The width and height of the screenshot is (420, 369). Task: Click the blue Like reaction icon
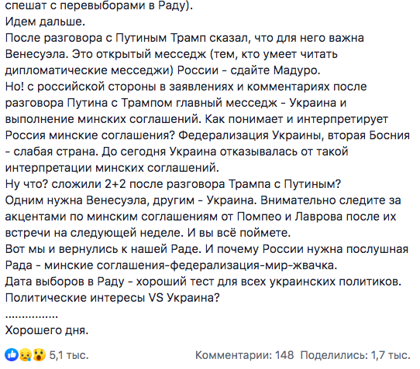pyautogui.click(x=12, y=355)
